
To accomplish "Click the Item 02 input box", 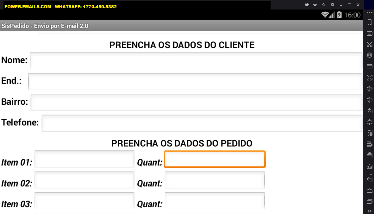I will [84, 180].
